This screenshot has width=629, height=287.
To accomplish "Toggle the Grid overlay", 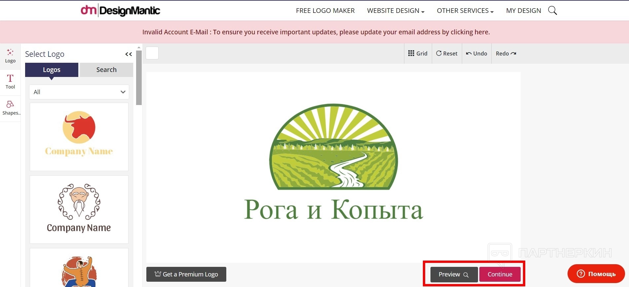I will pos(418,54).
